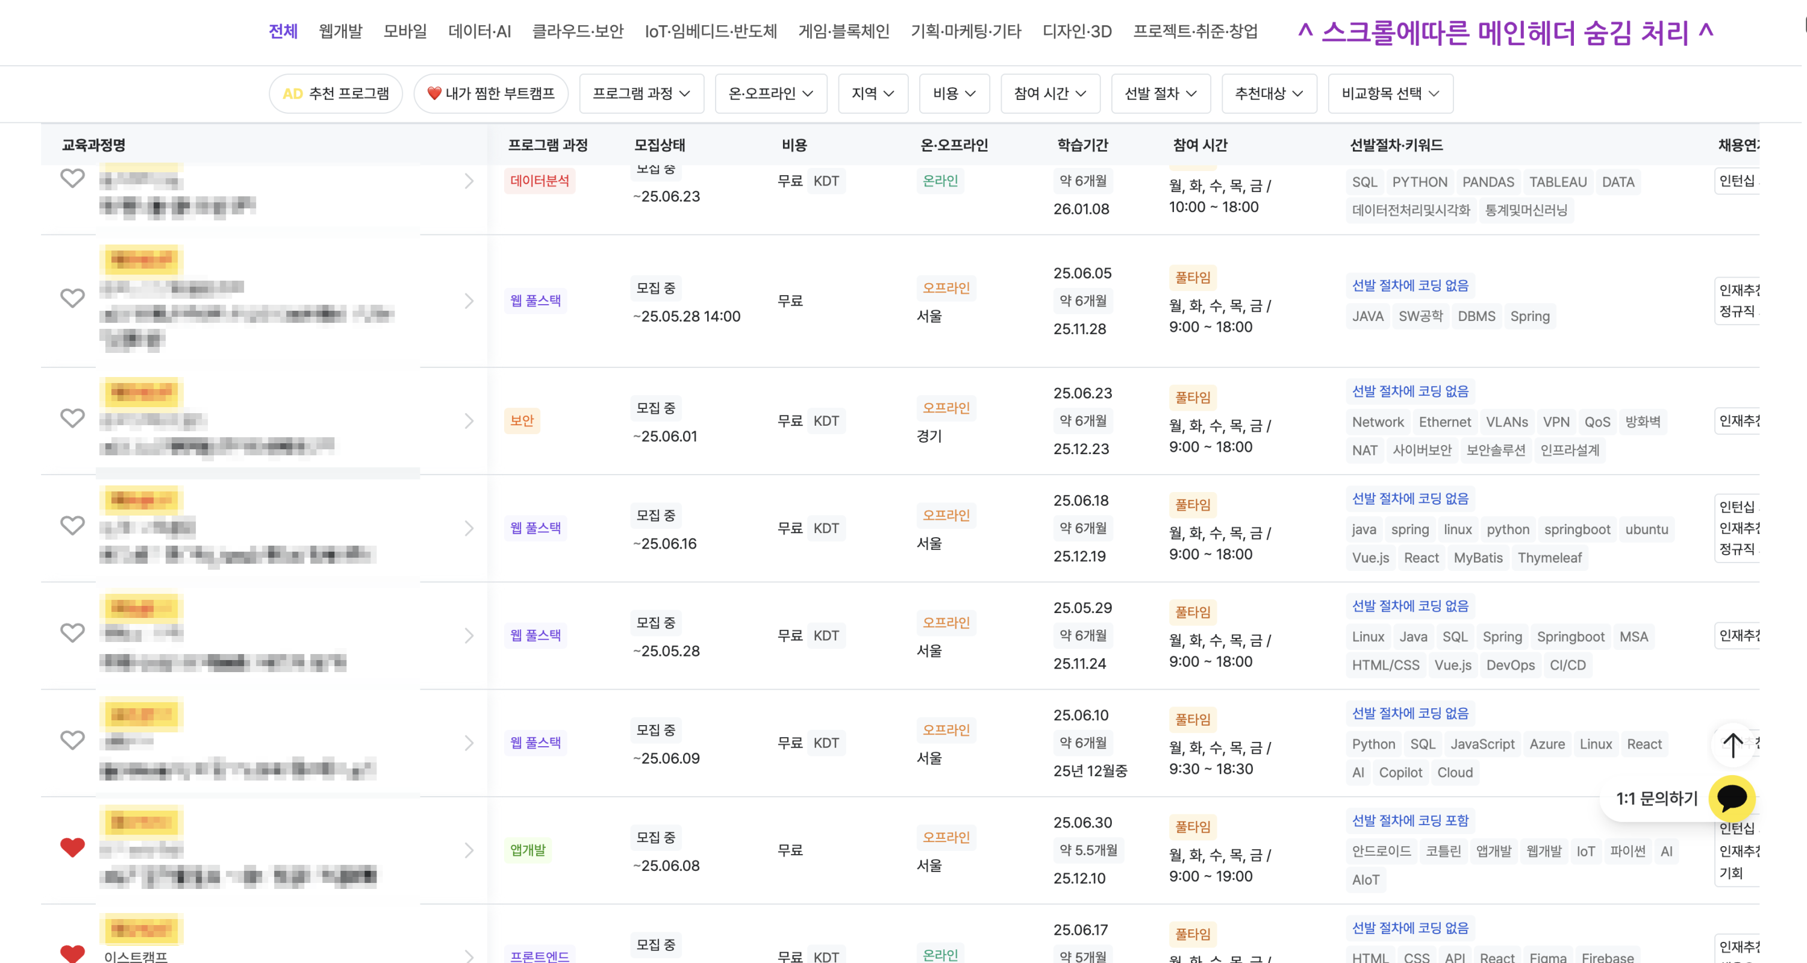Click the Copilot keyword tag
Screen dimensions: 1807x963
[1400, 772]
